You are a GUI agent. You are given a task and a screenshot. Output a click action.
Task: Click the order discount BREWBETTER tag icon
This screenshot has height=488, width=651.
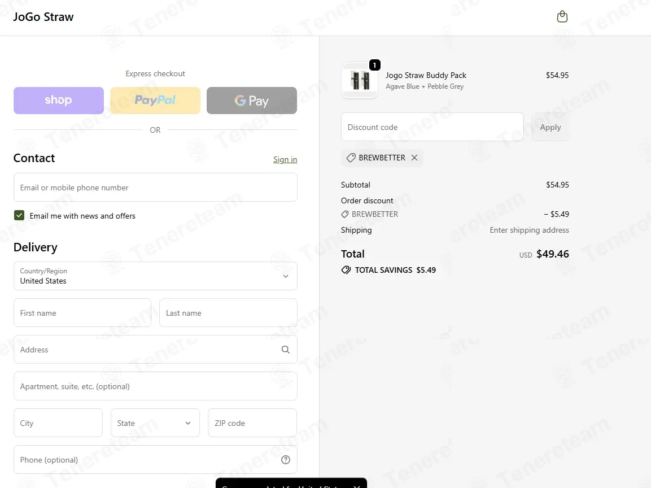345,214
